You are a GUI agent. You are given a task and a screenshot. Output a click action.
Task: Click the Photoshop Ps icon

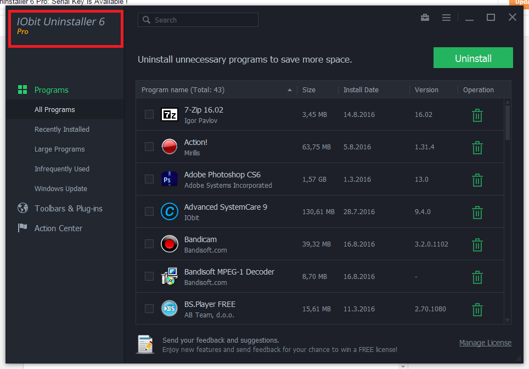(x=170, y=179)
